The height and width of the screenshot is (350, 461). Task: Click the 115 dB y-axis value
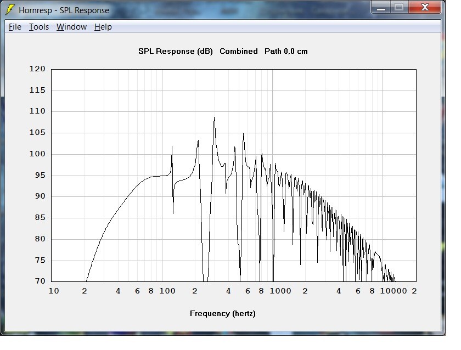tap(37, 90)
